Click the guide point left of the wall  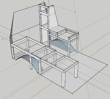[2, 39]
